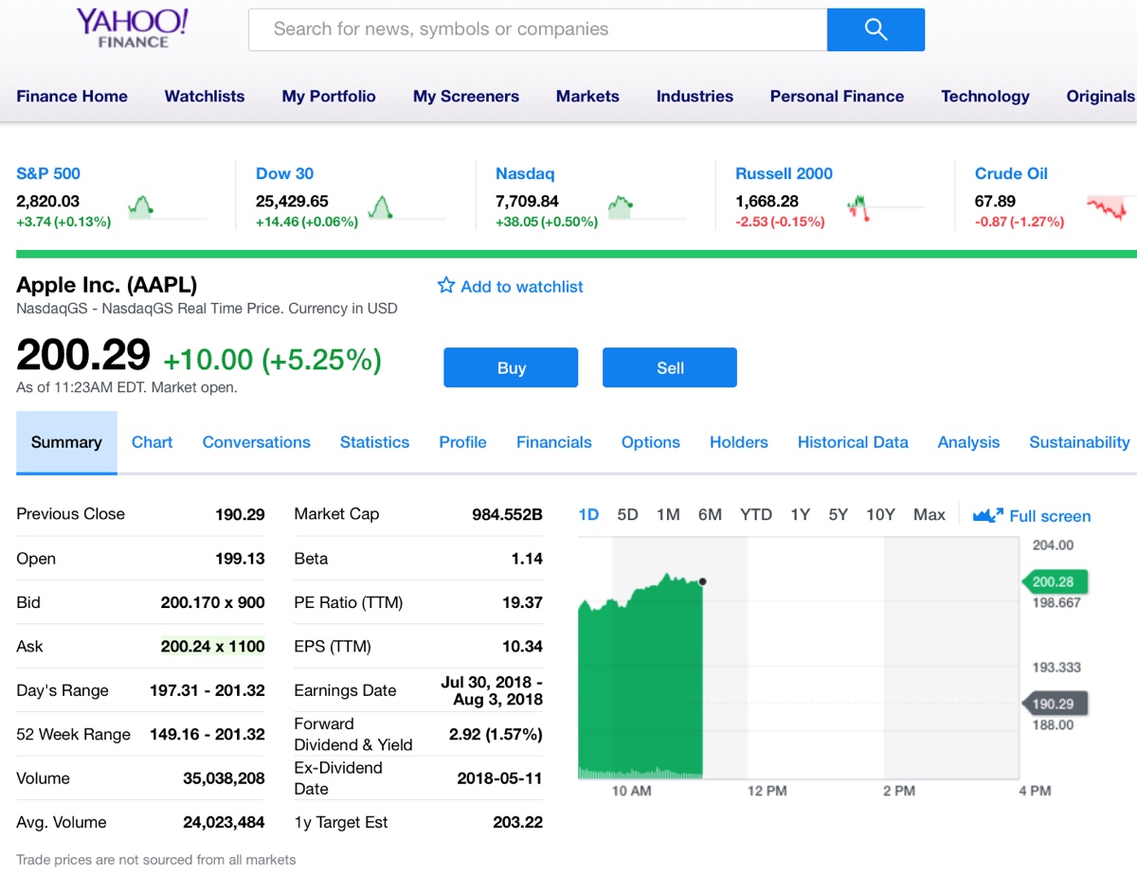Switch chart range to 5D
The height and width of the screenshot is (875, 1137).
[627, 514]
